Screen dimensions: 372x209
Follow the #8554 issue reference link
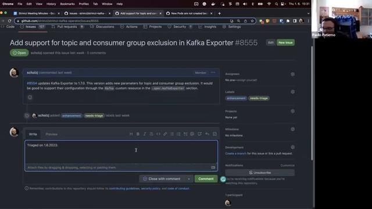[x=32, y=83]
